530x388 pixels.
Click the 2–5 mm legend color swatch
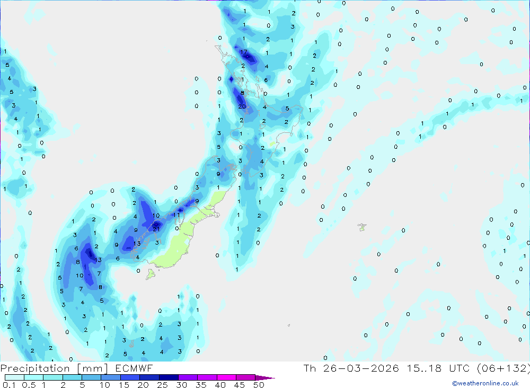coord(72,377)
